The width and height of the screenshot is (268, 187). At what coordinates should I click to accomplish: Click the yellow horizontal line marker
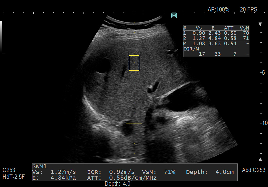(x=134, y=123)
